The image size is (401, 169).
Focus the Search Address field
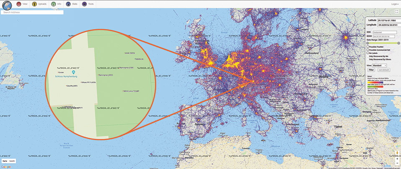[x=32, y=12]
